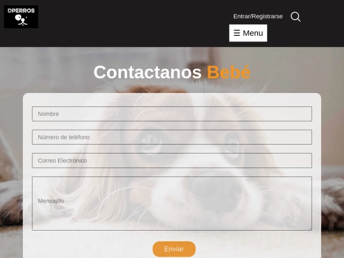The width and height of the screenshot is (344, 258).
Task: Click the empty dark header bar area
Action: (132, 24)
